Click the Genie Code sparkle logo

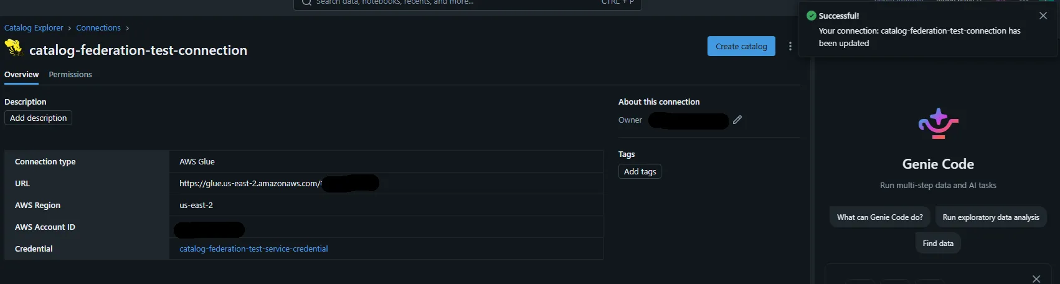[x=938, y=124]
